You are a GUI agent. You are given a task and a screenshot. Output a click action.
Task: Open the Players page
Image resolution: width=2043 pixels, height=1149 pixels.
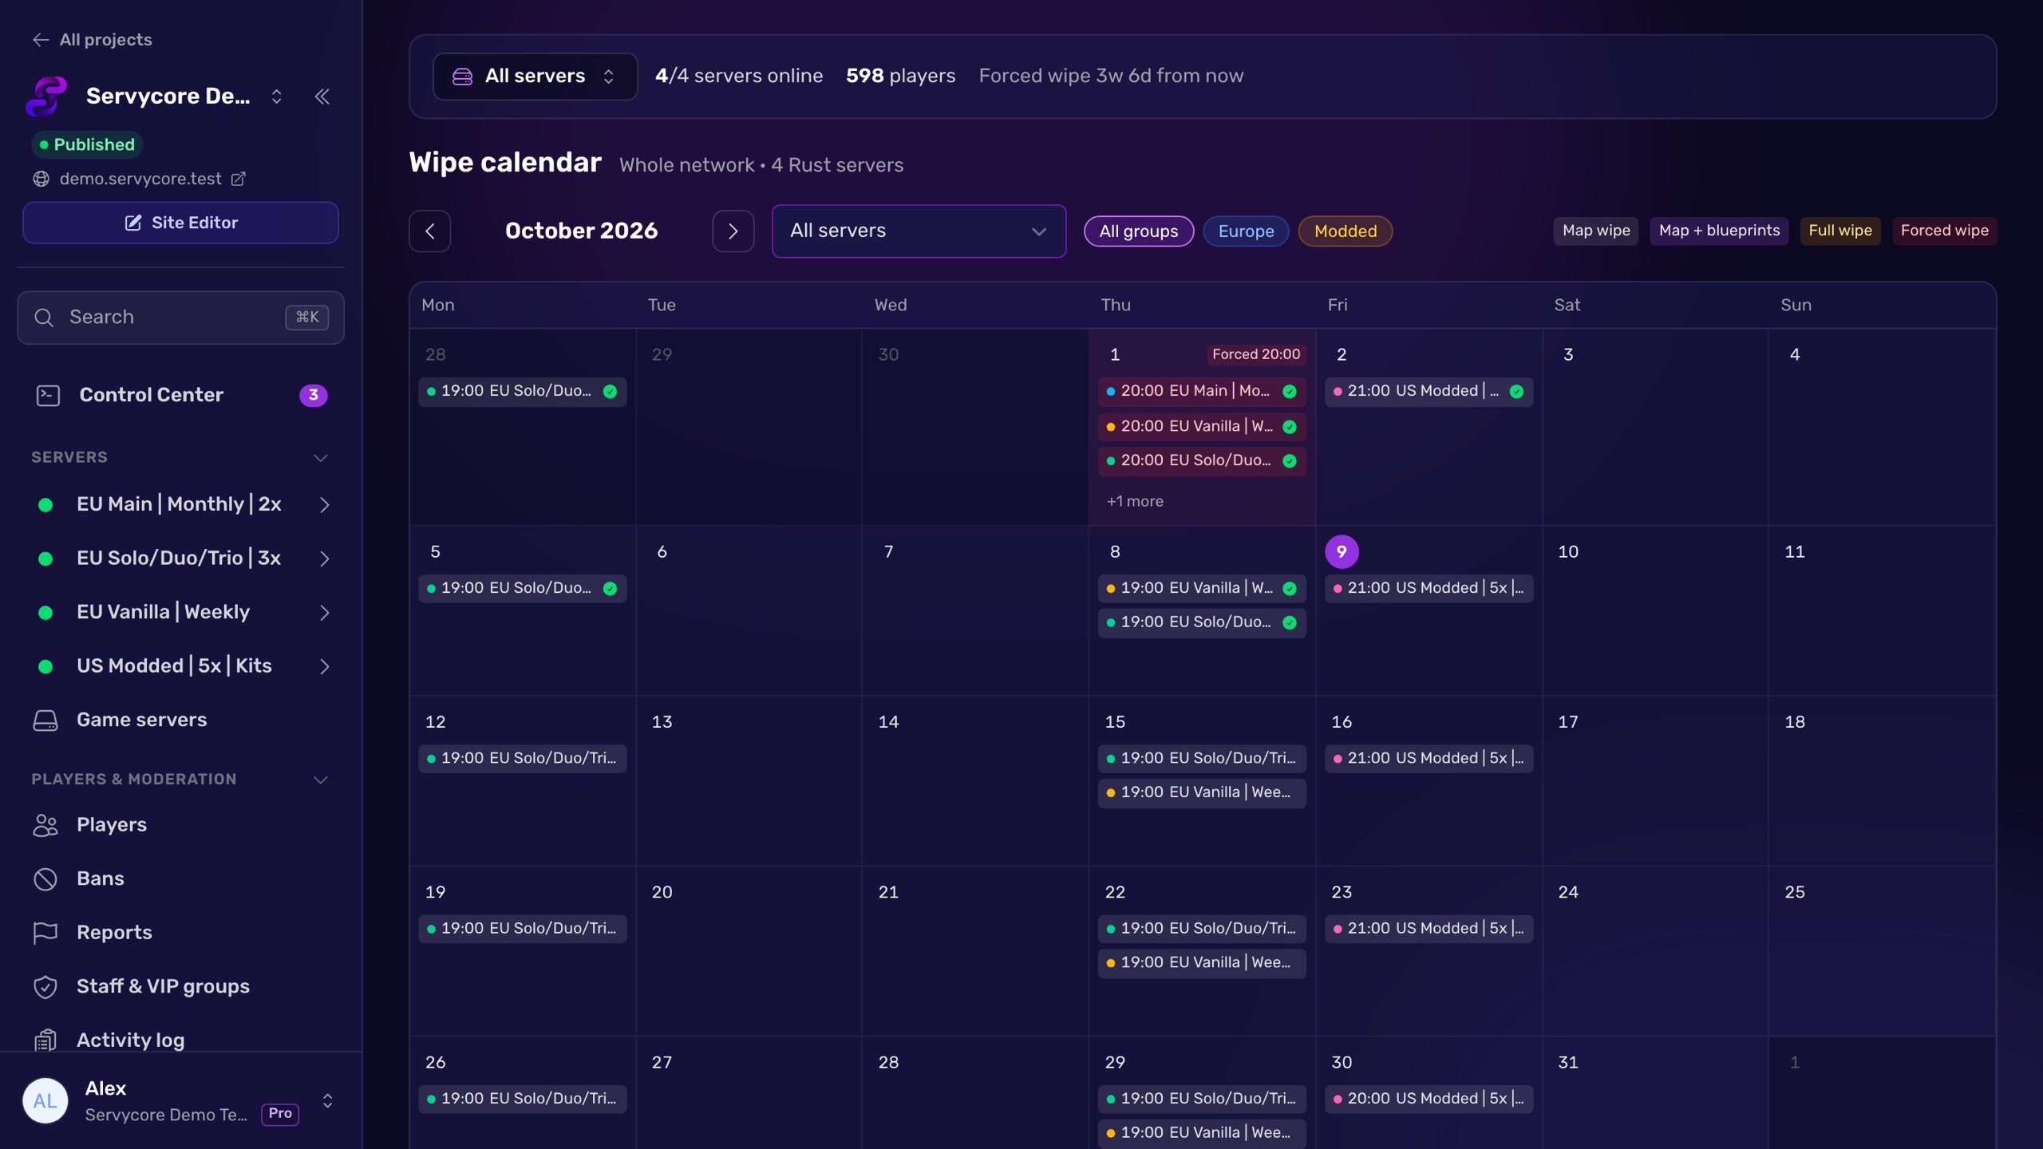pos(180,825)
